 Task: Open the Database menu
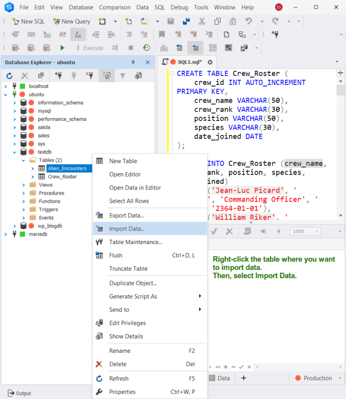point(81,7)
